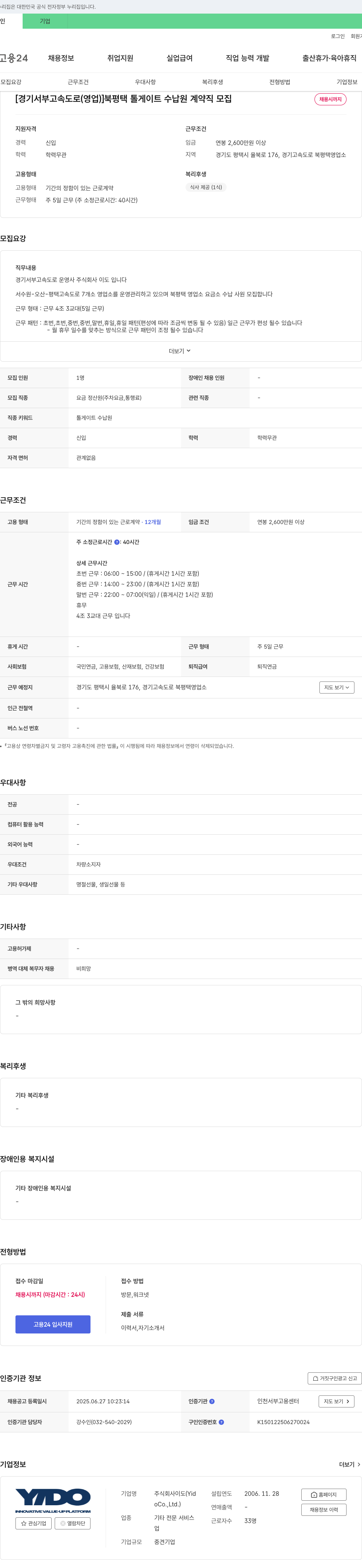Click the job title 북평택 톨게이트 수납원 heading
The height and width of the screenshot is (1560, 362).
[123, 99]
